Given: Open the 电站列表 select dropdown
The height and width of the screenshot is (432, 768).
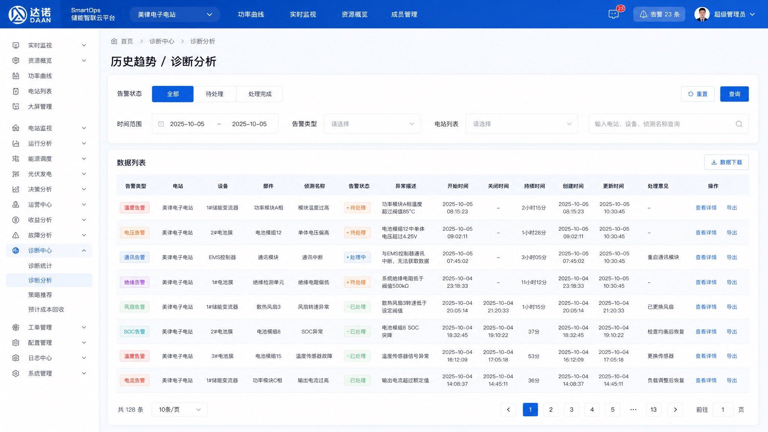Looking at the screenshot, I should pos(522,124).
